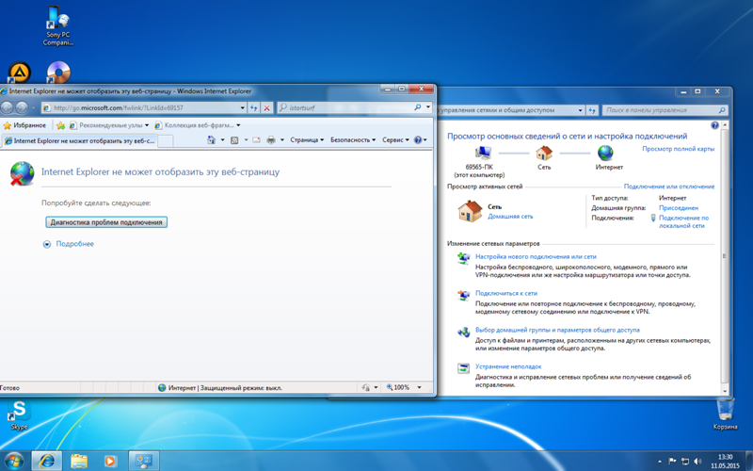Click the help question mark in IE toolbar

(x=418, y=139)
